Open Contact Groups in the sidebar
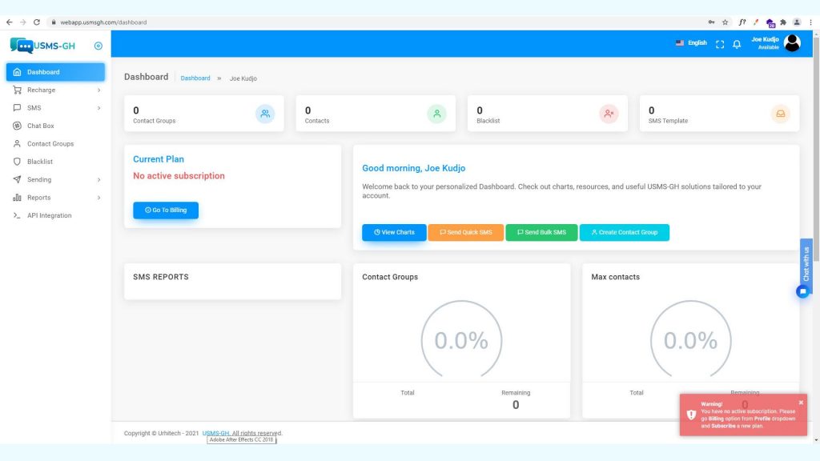Screen dimensions: 820x461 coord(55,144)
